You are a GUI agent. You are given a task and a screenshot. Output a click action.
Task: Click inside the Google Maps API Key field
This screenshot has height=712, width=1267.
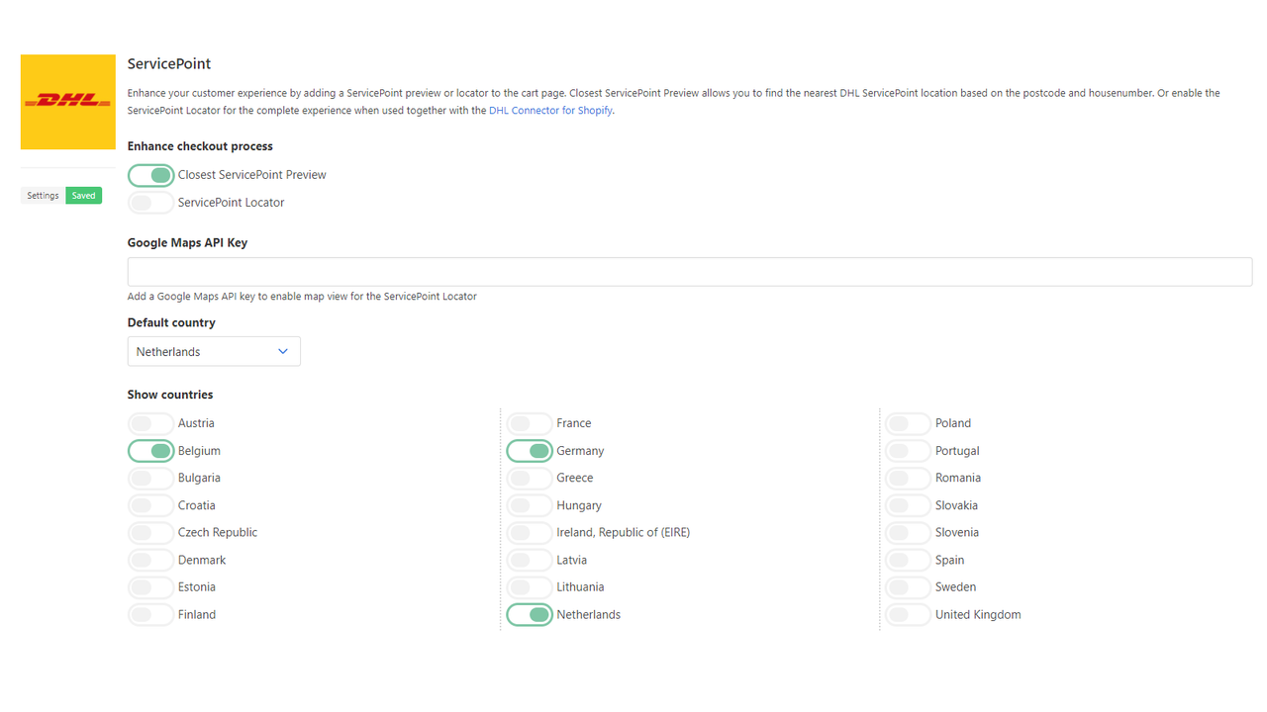tap(689, 271)
